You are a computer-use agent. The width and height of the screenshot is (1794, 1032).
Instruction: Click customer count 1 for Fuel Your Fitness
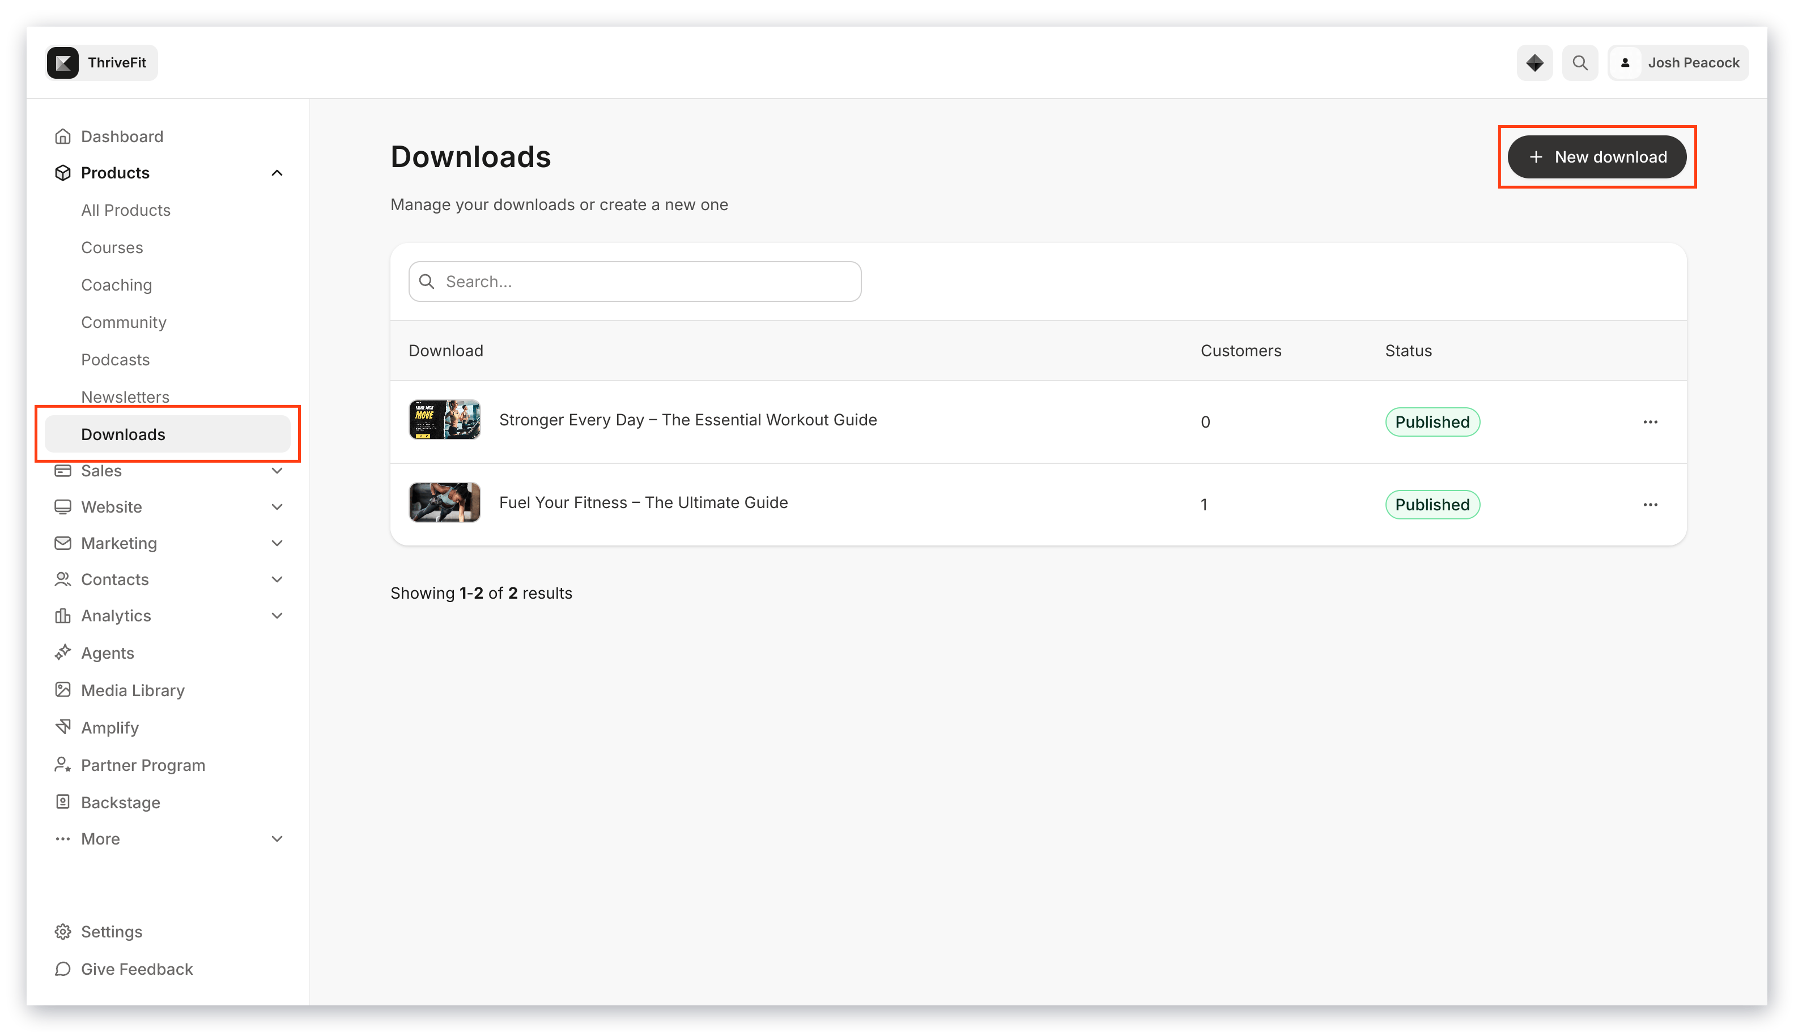[x=1204, y=505]
